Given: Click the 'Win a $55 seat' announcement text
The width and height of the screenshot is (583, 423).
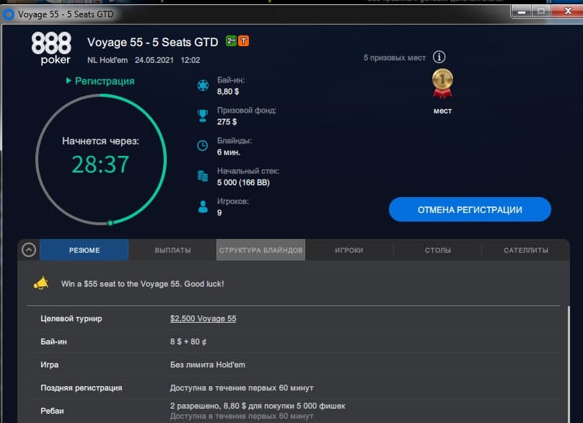Looking at the screenshot, I should [x=142, y=284].
